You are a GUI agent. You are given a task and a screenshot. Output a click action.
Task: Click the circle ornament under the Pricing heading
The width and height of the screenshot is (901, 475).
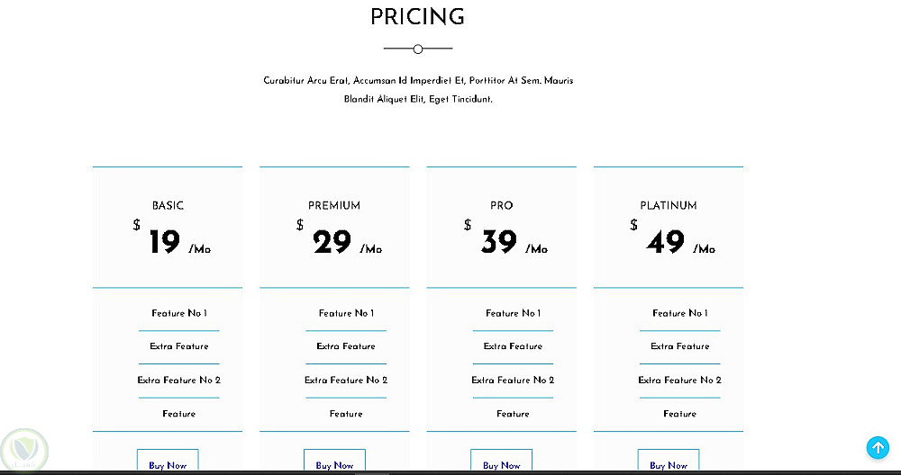[x=418, y=49]
